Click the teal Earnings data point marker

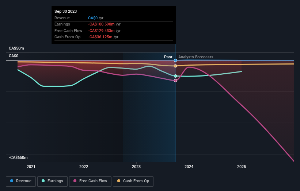click(175, 76)
